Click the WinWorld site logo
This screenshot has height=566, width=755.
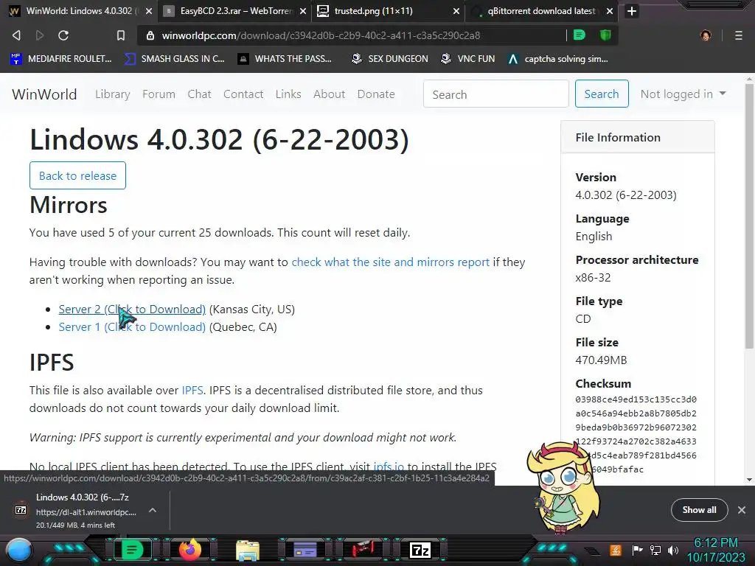point(44,94)
